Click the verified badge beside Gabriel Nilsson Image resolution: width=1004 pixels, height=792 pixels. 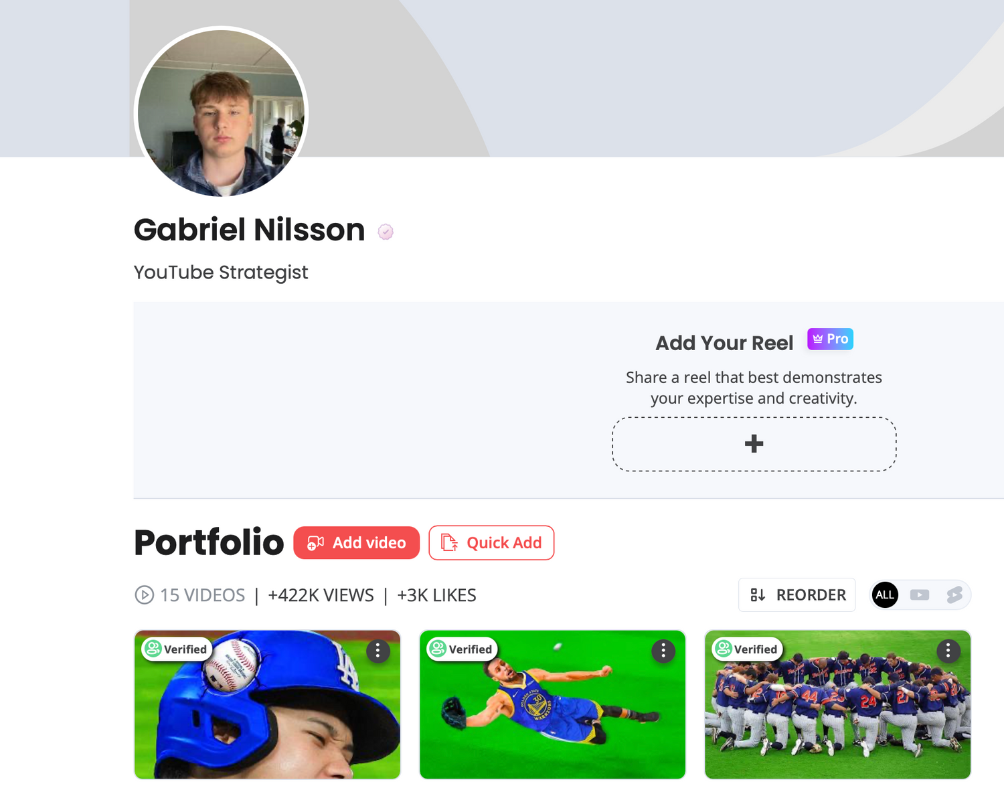pyautogui.click(x=386, y=232)
